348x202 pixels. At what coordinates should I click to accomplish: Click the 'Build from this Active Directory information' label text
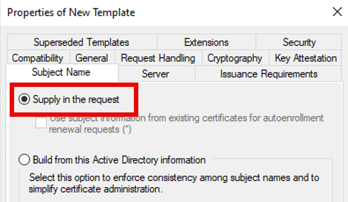pos(119,160)
